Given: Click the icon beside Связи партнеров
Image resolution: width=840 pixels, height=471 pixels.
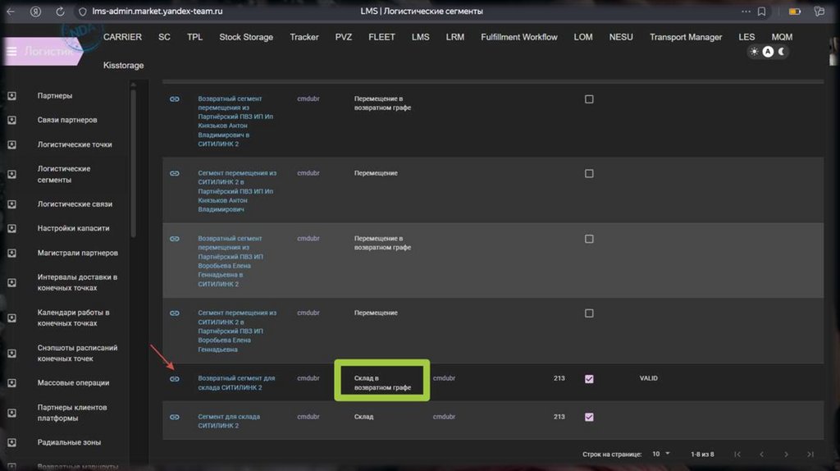Looking at the screenshot, I should [x=11, y=120].
